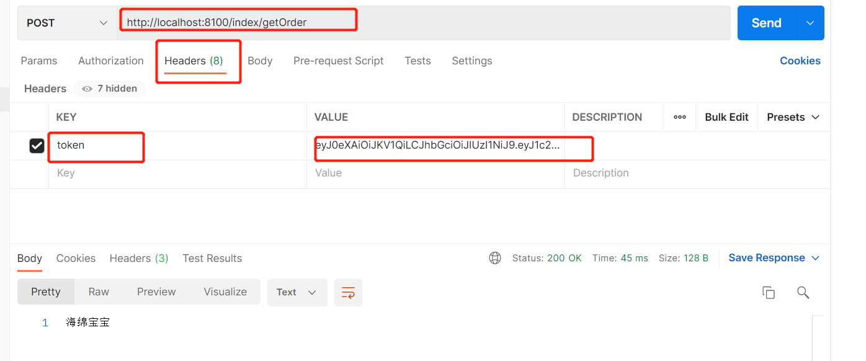Toggle line wrapping in the response viewer
This screenshot has height=361, width=866.
[x=348, y=292]
